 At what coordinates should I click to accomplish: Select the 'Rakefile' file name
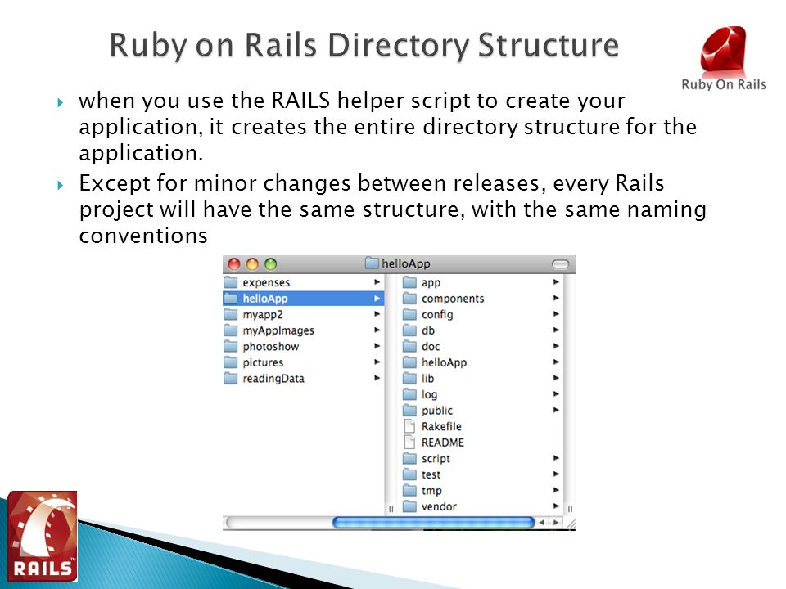pyautogui.click(x=441, y=427)
